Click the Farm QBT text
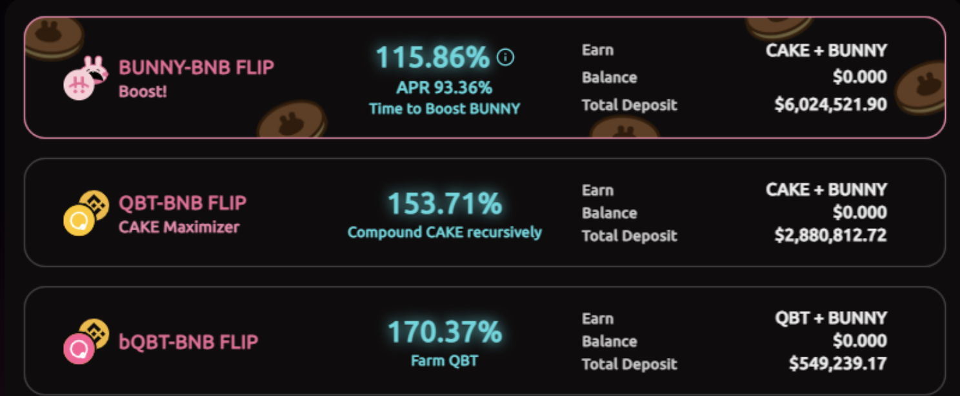 click(445, 361)
